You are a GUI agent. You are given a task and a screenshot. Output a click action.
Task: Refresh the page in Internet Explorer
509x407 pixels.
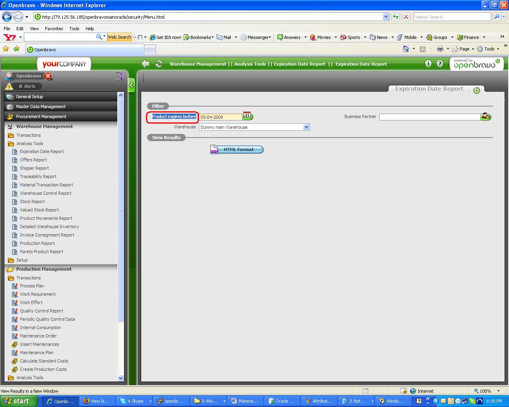(396, 17)
